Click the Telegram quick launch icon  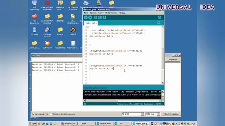tap(51, 124)
